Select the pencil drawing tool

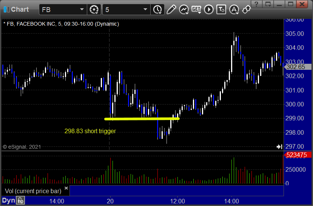171,9
